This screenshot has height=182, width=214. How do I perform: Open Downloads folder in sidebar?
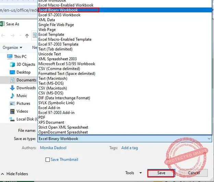(x=26, y=88)
